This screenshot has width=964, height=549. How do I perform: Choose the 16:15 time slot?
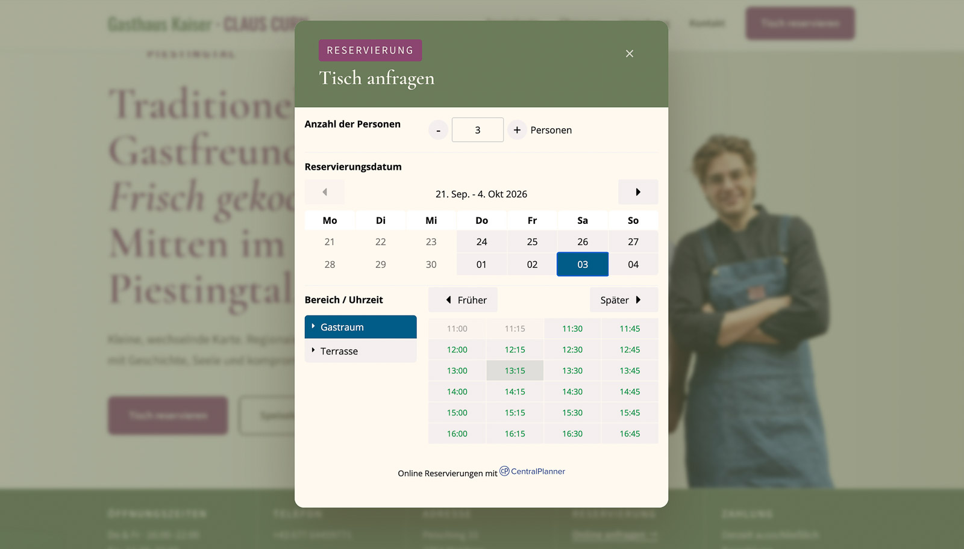(515, 434)
